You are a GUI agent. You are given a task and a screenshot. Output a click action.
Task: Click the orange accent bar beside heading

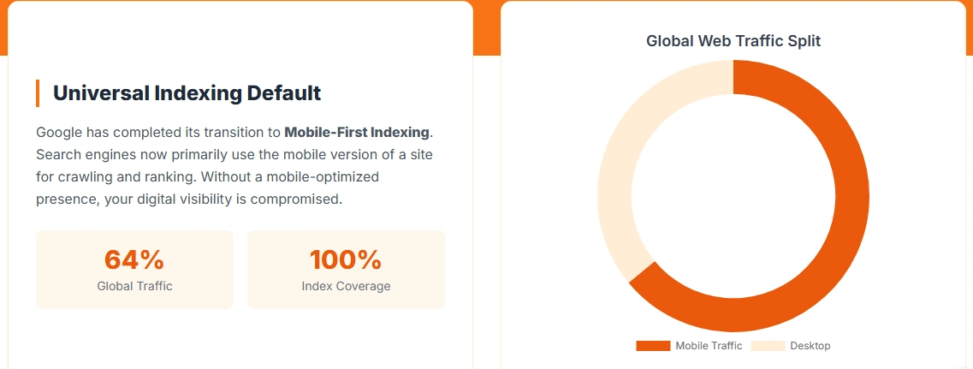coord(38,93)
